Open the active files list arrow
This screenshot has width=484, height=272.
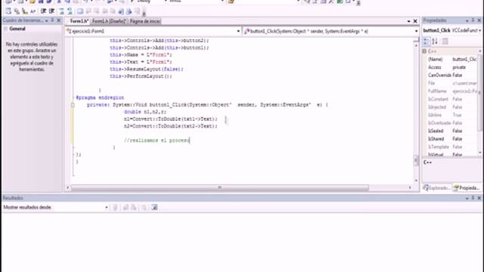(x=408, y=21)
